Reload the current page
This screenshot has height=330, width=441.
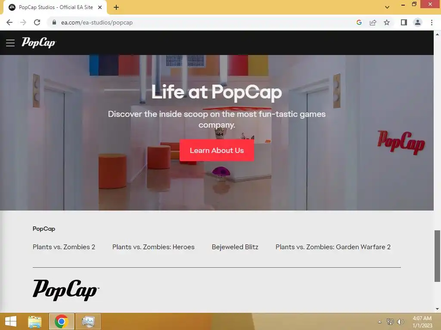point(37,22)
